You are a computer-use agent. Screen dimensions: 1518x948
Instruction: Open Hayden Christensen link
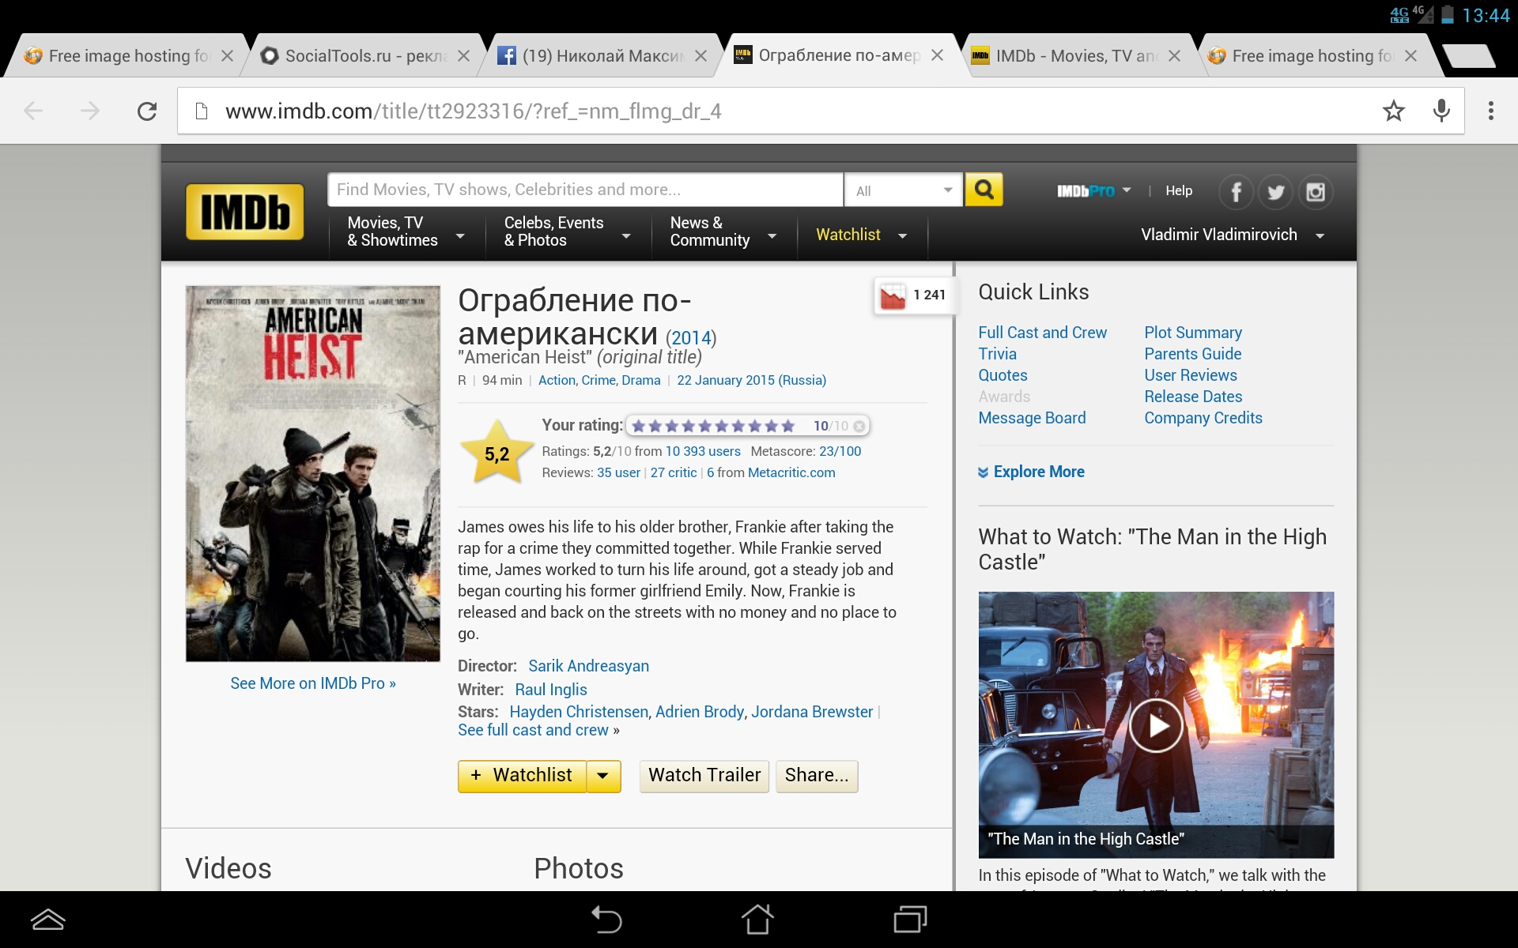click(x=579, y=712)
